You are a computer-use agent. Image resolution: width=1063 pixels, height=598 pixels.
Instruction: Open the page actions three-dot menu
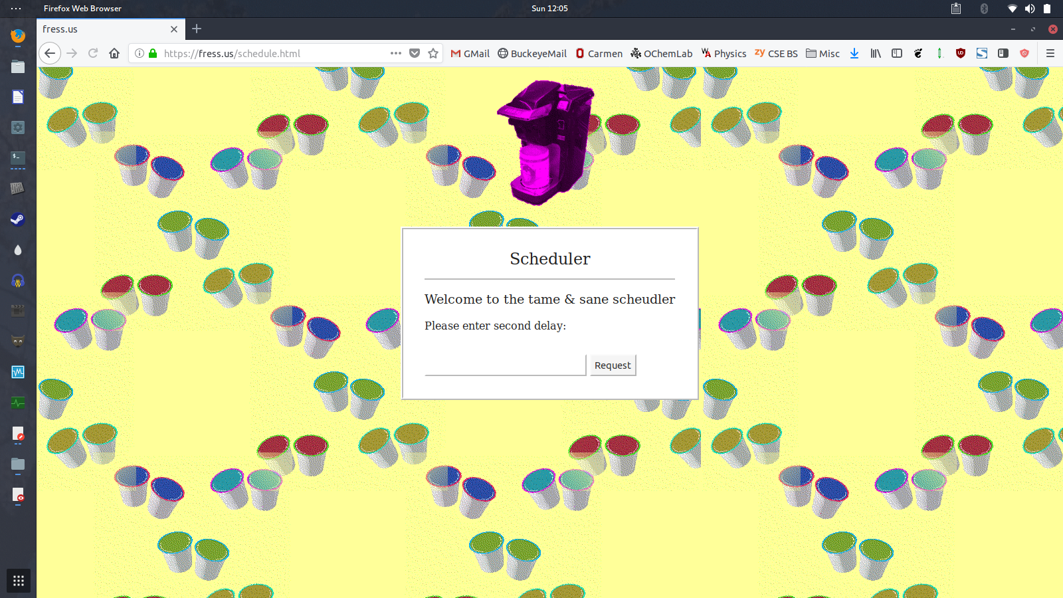[x=396, y=53]
